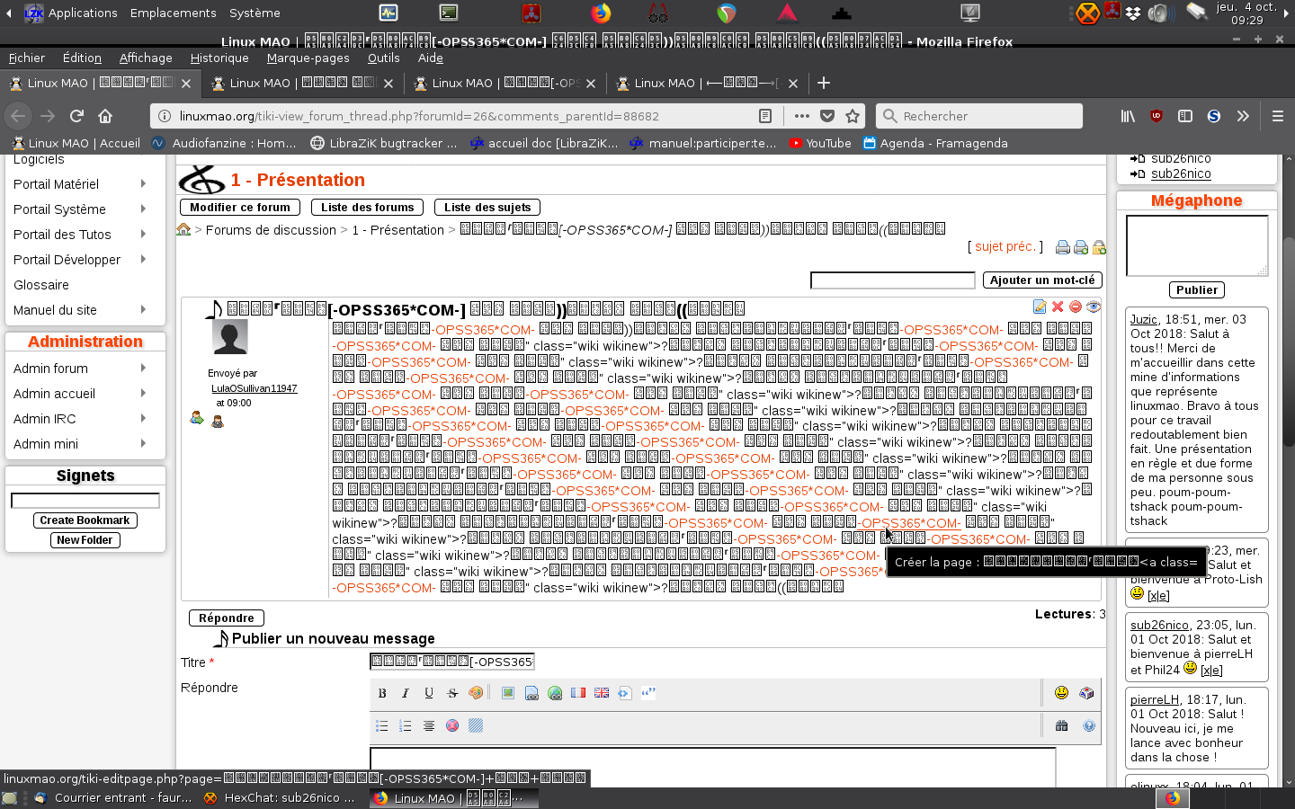Bookmark this page with star icon

click(x=853, y=116)
